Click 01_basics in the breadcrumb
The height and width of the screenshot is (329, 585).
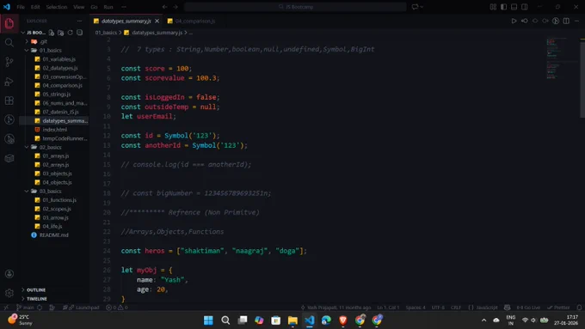click(x=106, y=33)
